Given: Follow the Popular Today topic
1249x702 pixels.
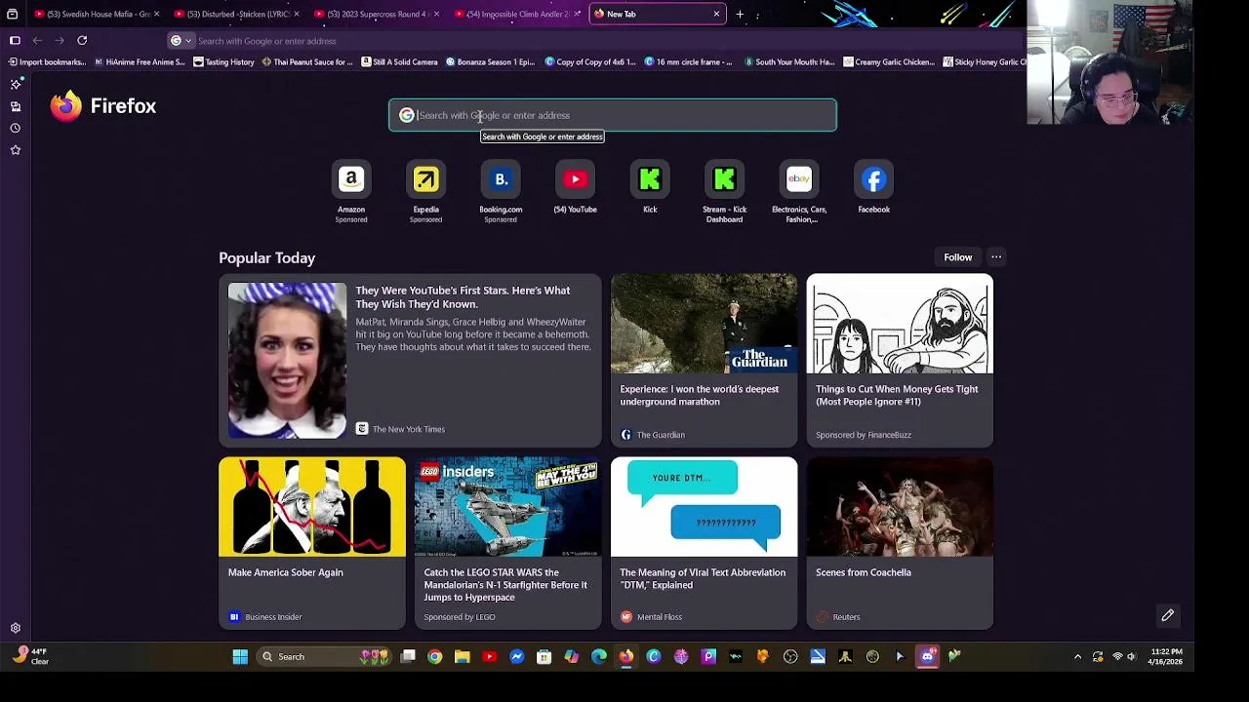Looking at the screenshot, I should coord(957,257).
